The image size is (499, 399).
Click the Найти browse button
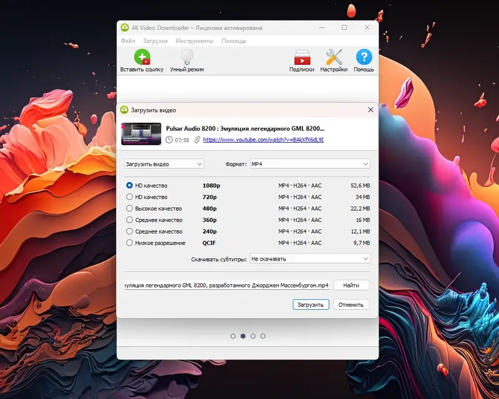click(x=351, y=285)
